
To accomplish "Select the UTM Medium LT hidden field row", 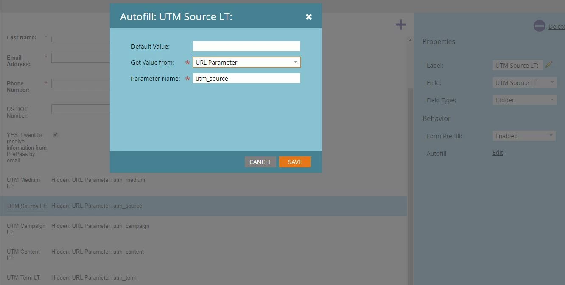I will click(x=204, y=183).
